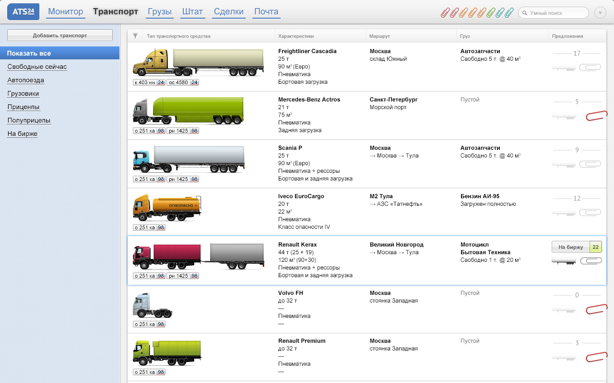
Task: Unpin the red paperclip in Volvo FH row
Action: click(x=596, y=309)
